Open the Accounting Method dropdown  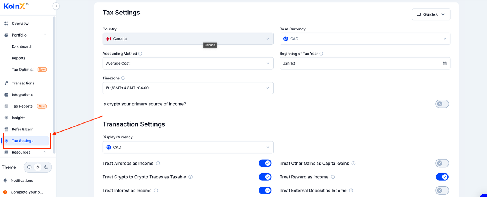(188, 64)
